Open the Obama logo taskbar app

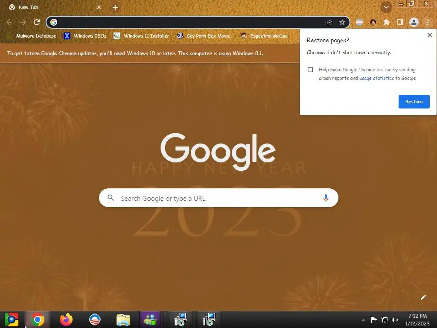pyautogui.click(x=94, y=319)
